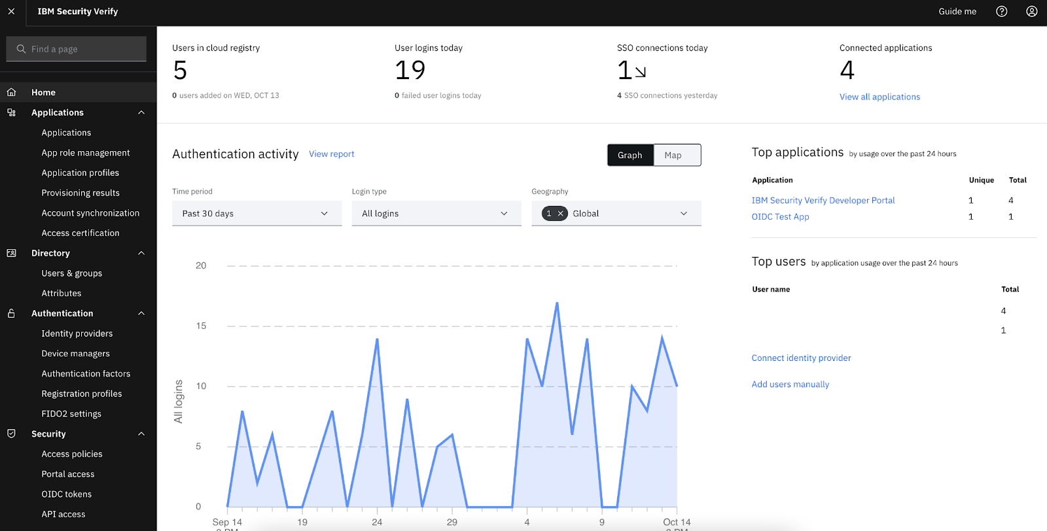Viewport: 1047px width, 531px height.
Task: Open the Login type dropdown
Action: (x=436, y=213)
